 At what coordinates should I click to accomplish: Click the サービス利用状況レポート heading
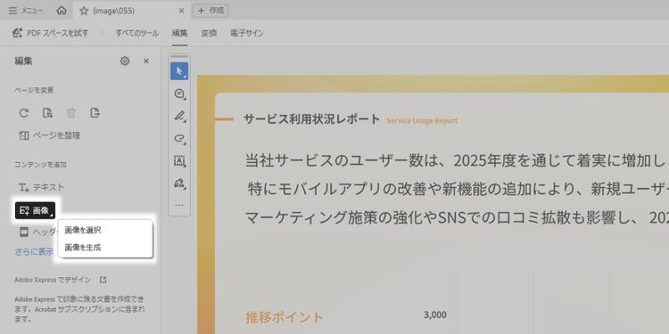point(311,119)
